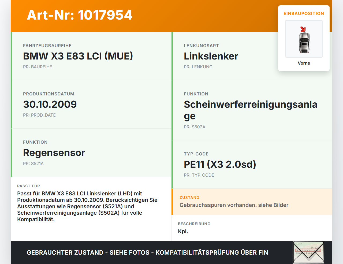Viewport: 343px width, 264px height.
Task: Click the FUNKTION label above Scheinwerferreinigungsanlage
Action: tap(196, 94)
